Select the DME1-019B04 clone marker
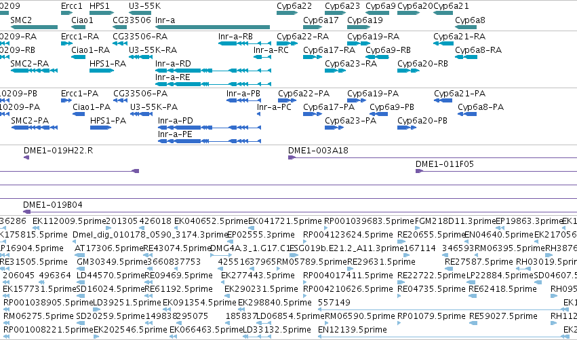 pyautogui.click(x=26, y=212)
